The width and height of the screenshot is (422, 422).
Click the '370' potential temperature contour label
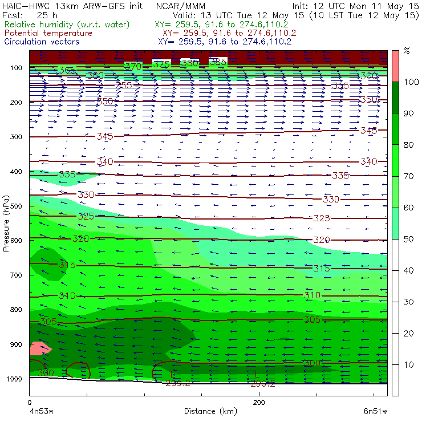coord(133,66)
